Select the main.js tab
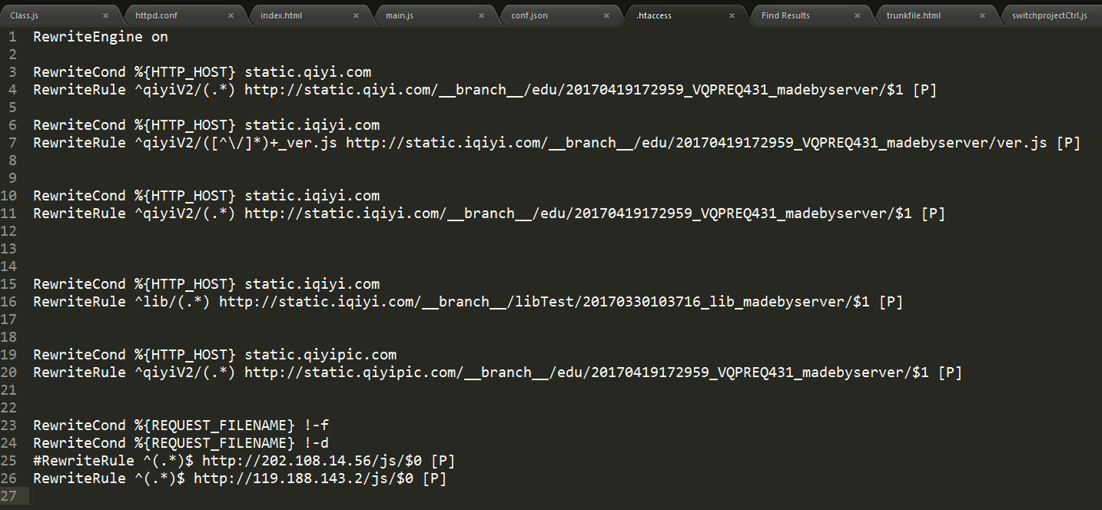The height and width of the screenshot is (510, 1102). pos(400,15)
